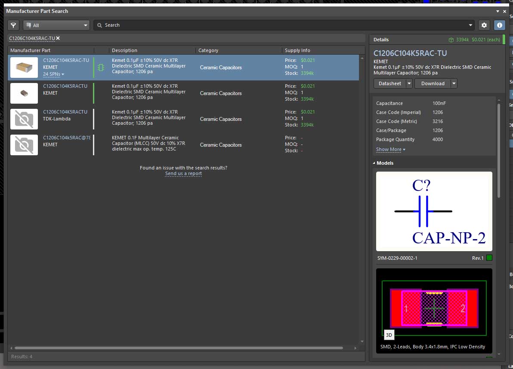The width and height of the screenshot is (513, 369).
Task: Open the Datasheet dropdown arrow
Action: pyautogui.click(x=409, y=83)
